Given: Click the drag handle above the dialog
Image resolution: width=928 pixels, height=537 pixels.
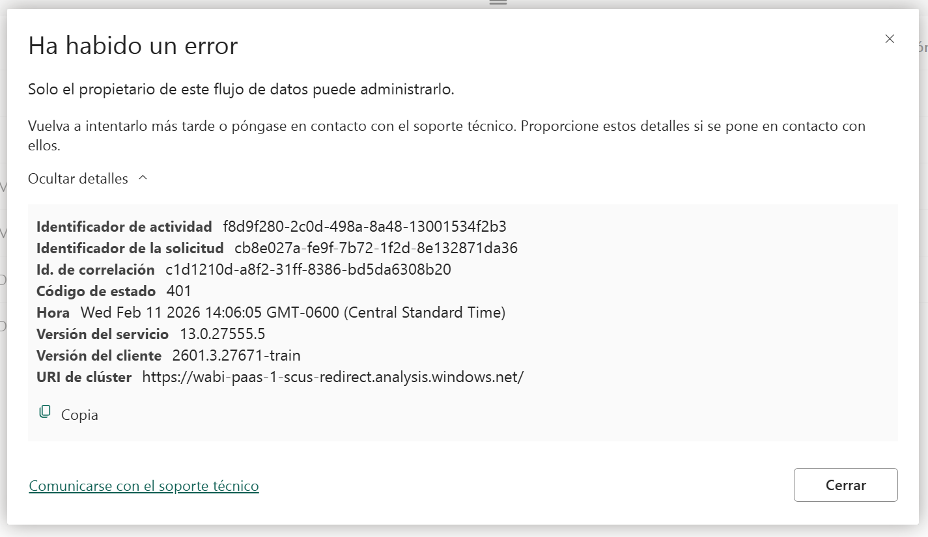Looking at the screenshot, I should pos(498,3).
